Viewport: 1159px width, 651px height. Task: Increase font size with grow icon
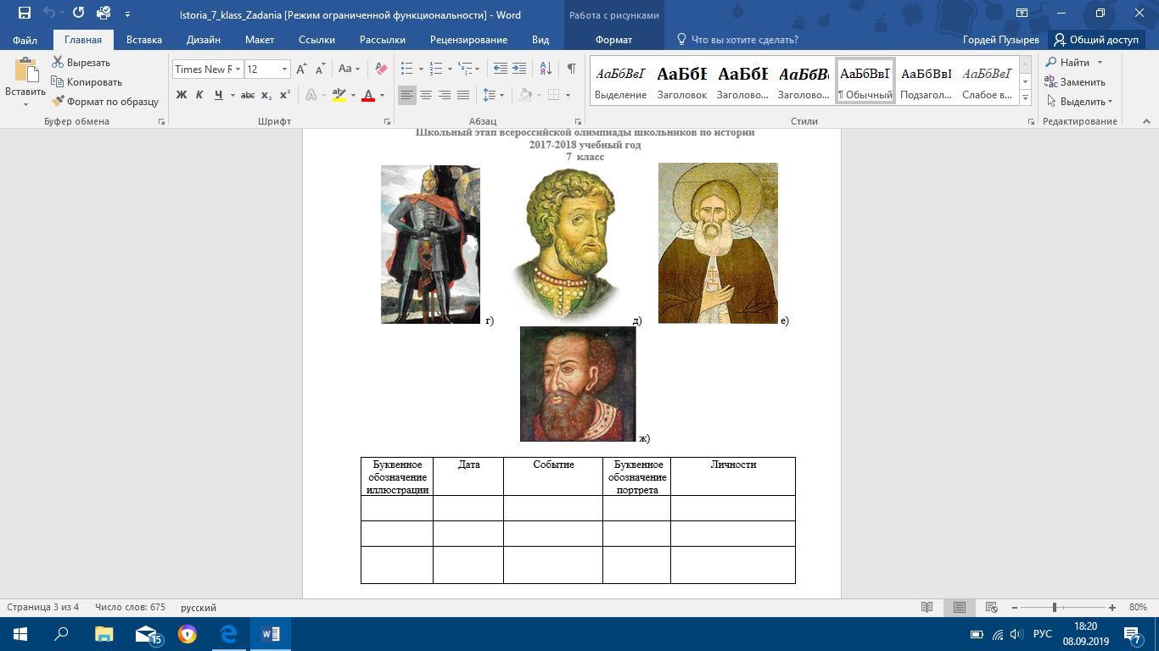301,70
